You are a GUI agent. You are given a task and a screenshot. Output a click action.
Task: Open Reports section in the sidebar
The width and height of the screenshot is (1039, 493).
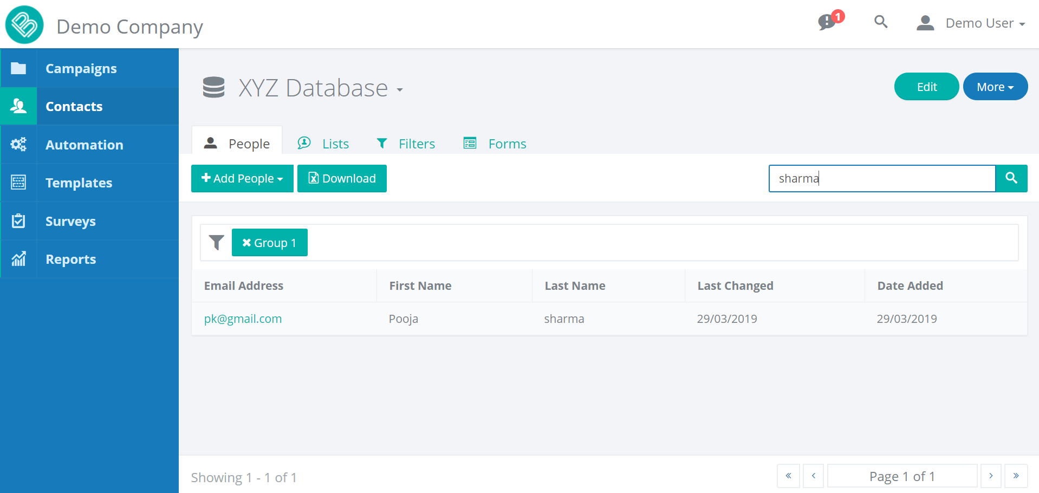click(70, 260)
